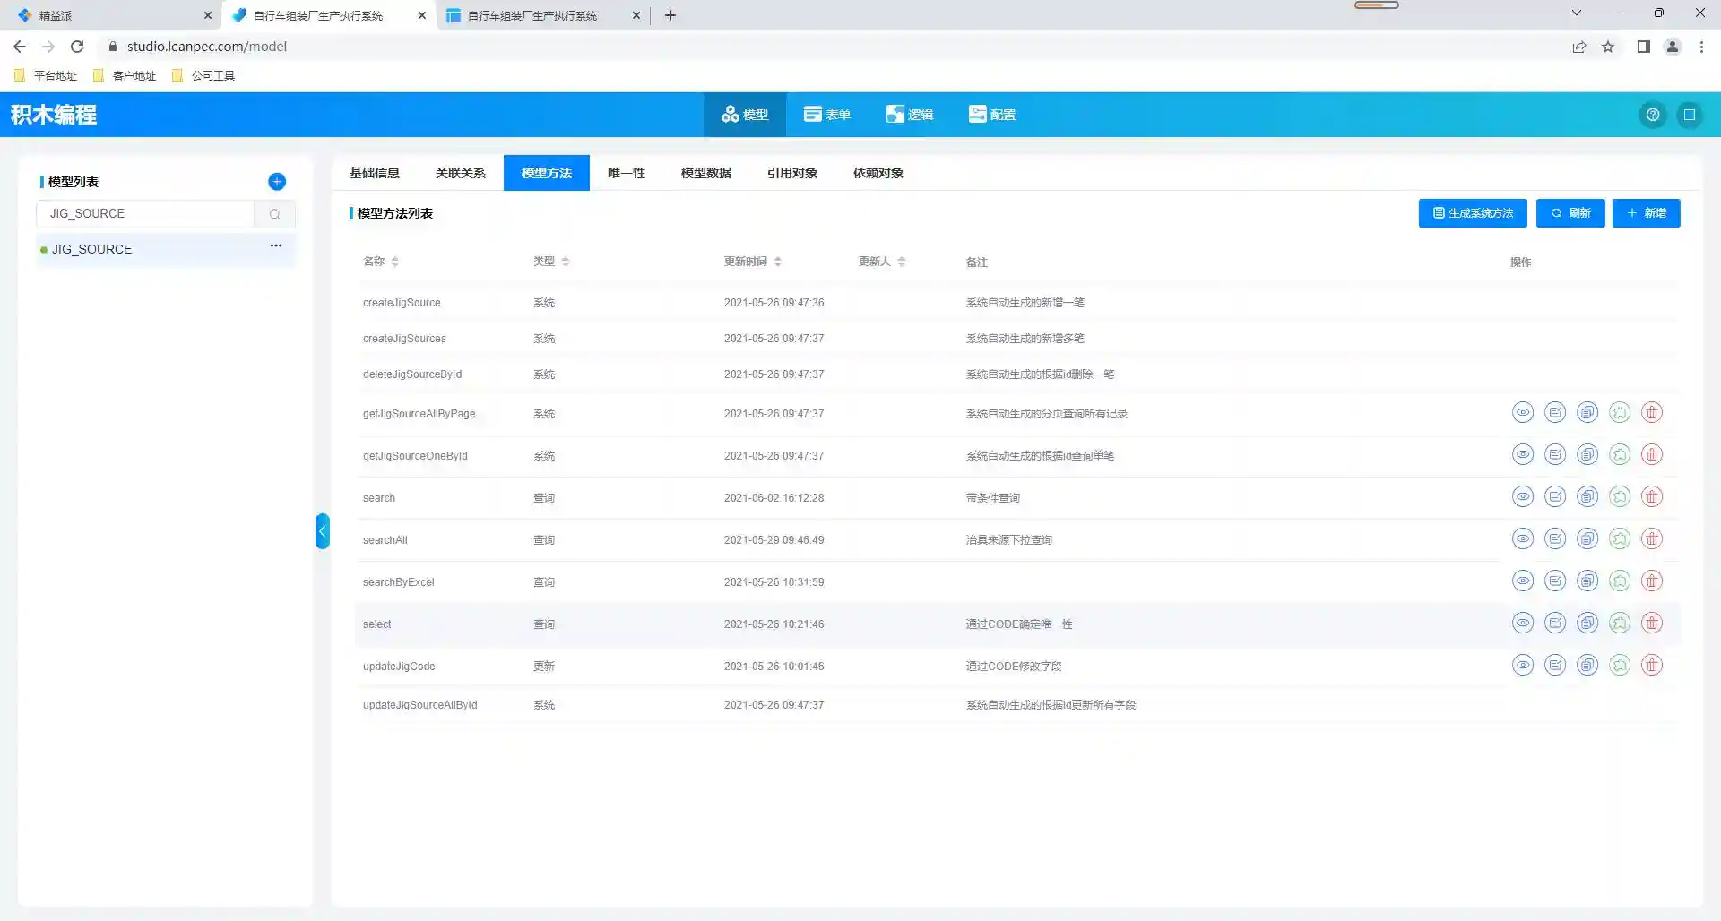The height and width of the screenshot is (921, 1721).
Task: Delete the updateJigCode method via trash icon
Action: 1651,665
